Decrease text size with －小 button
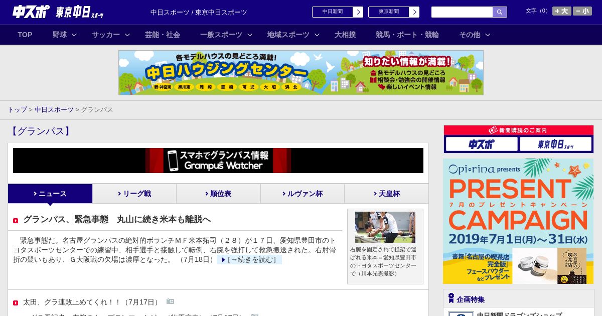This screenshot has width=602, height=316. pos(582,11)
